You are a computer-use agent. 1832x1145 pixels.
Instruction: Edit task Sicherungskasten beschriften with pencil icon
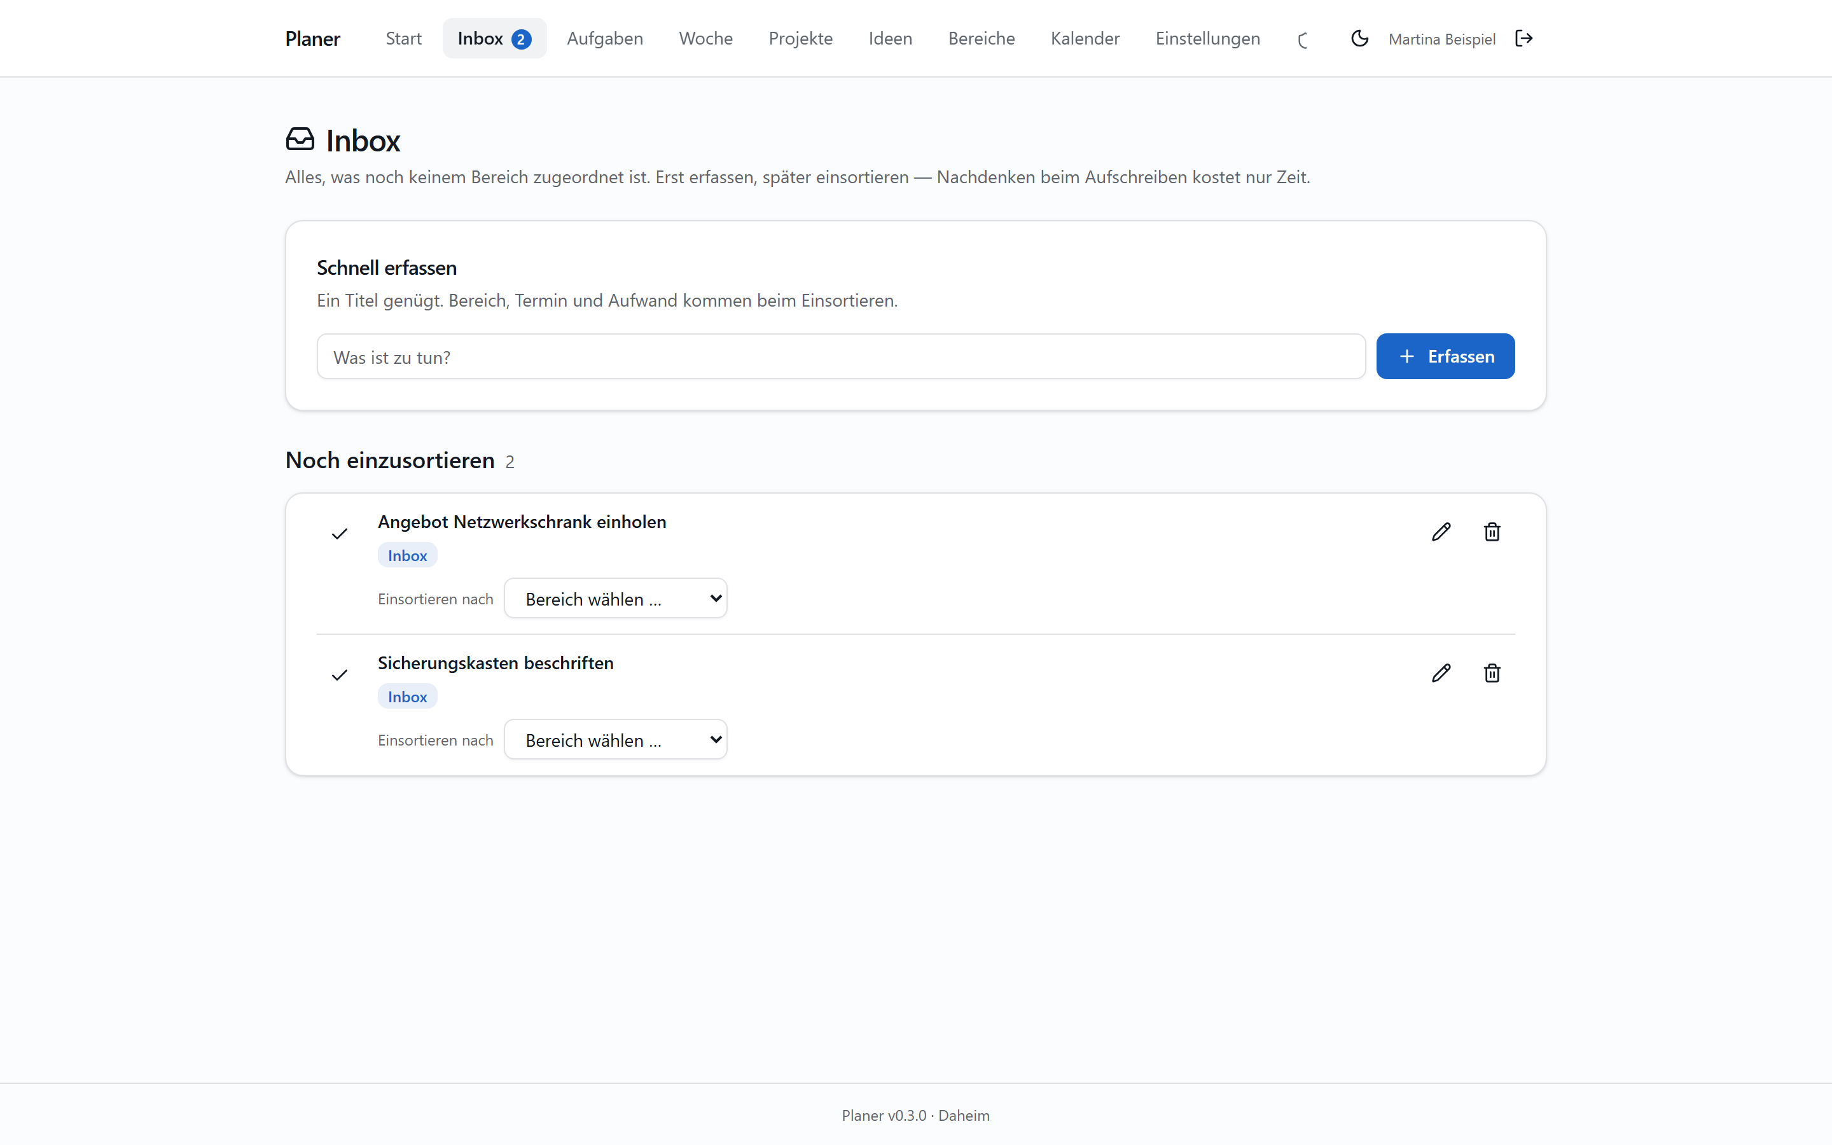[x=1441, y=673]
